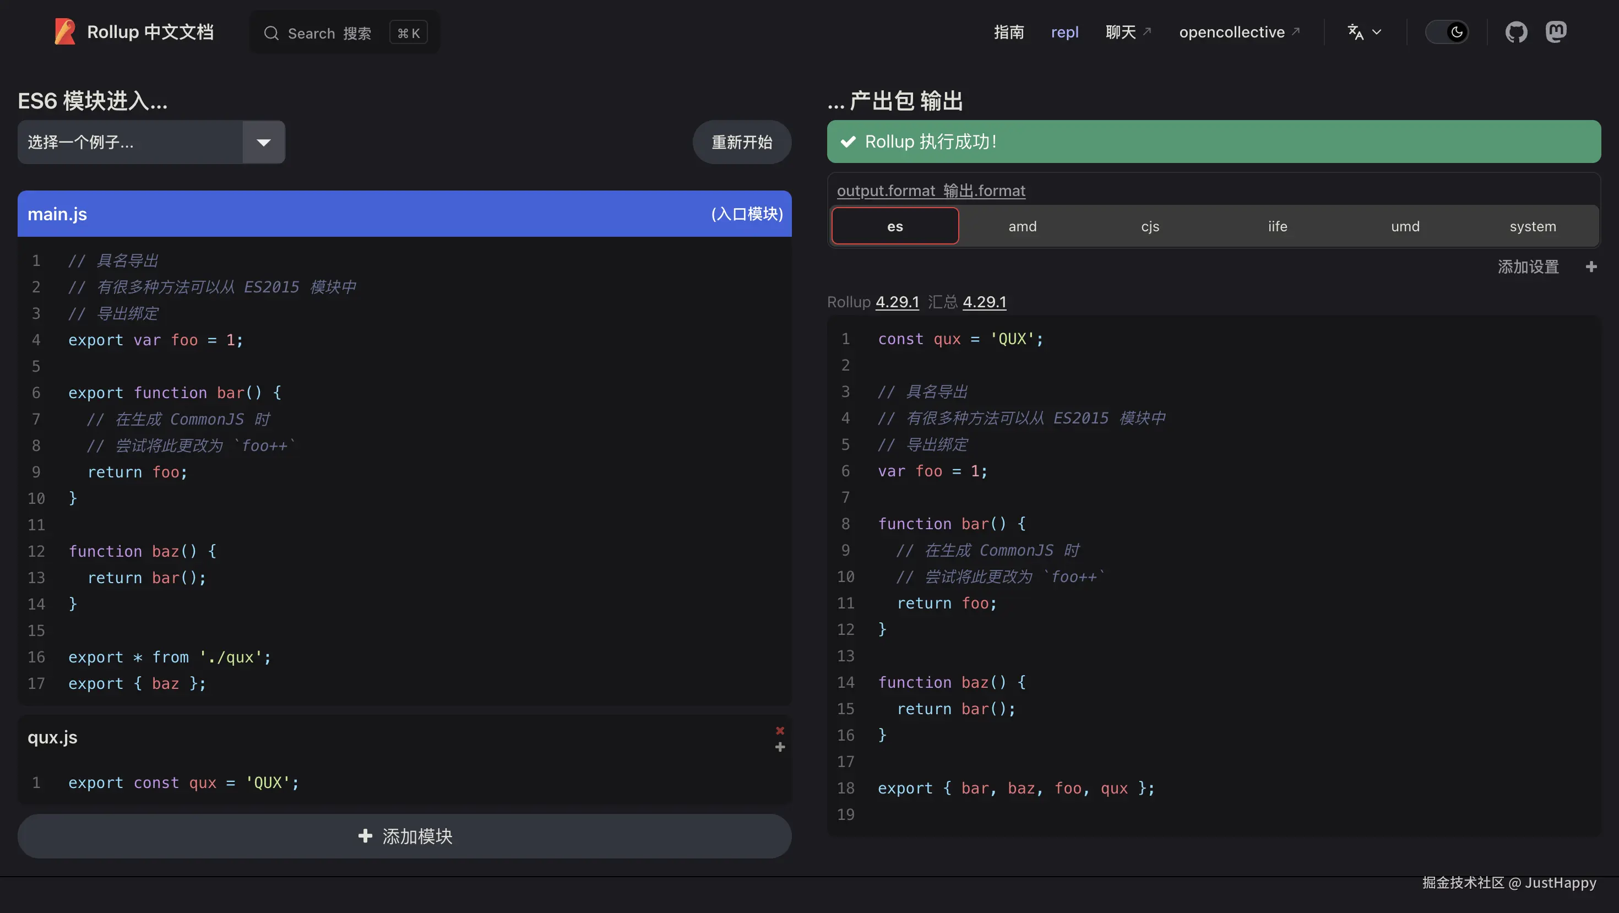The image size is (1619, 913).
Task: Select the es output format
Action: [x=894, y=226]
